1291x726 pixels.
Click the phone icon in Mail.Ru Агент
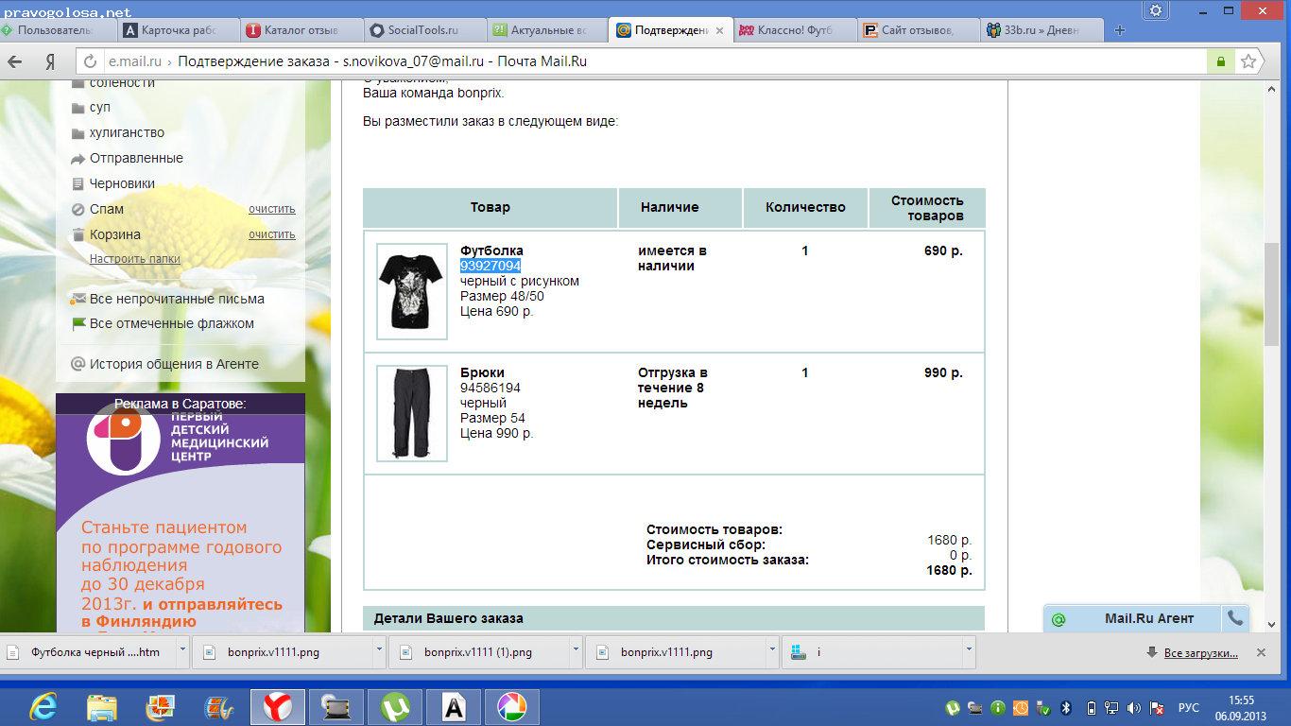[x=1234, y=618]
